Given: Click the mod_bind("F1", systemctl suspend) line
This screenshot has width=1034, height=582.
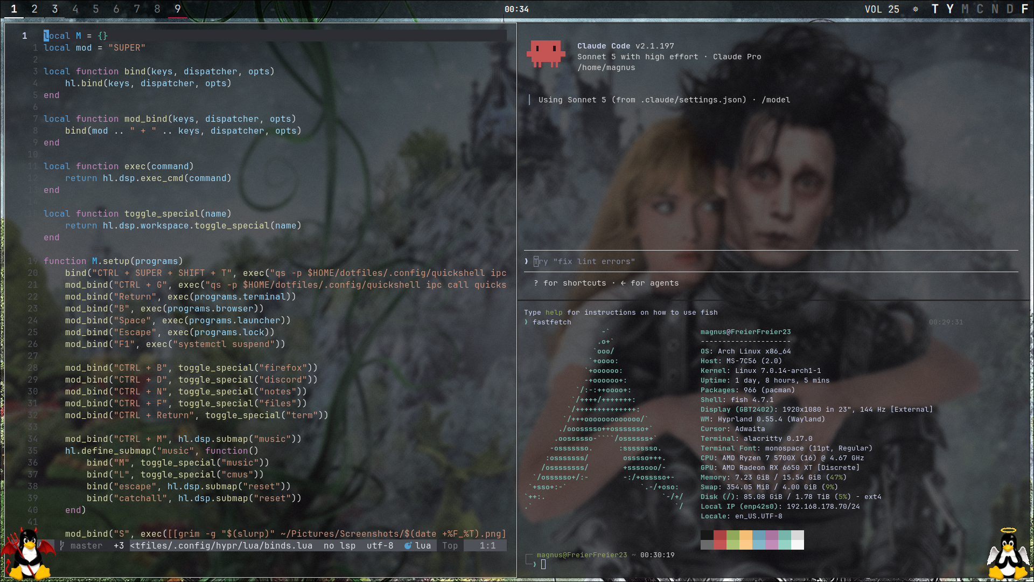Looking at the screenshot, I should [175, 344].
